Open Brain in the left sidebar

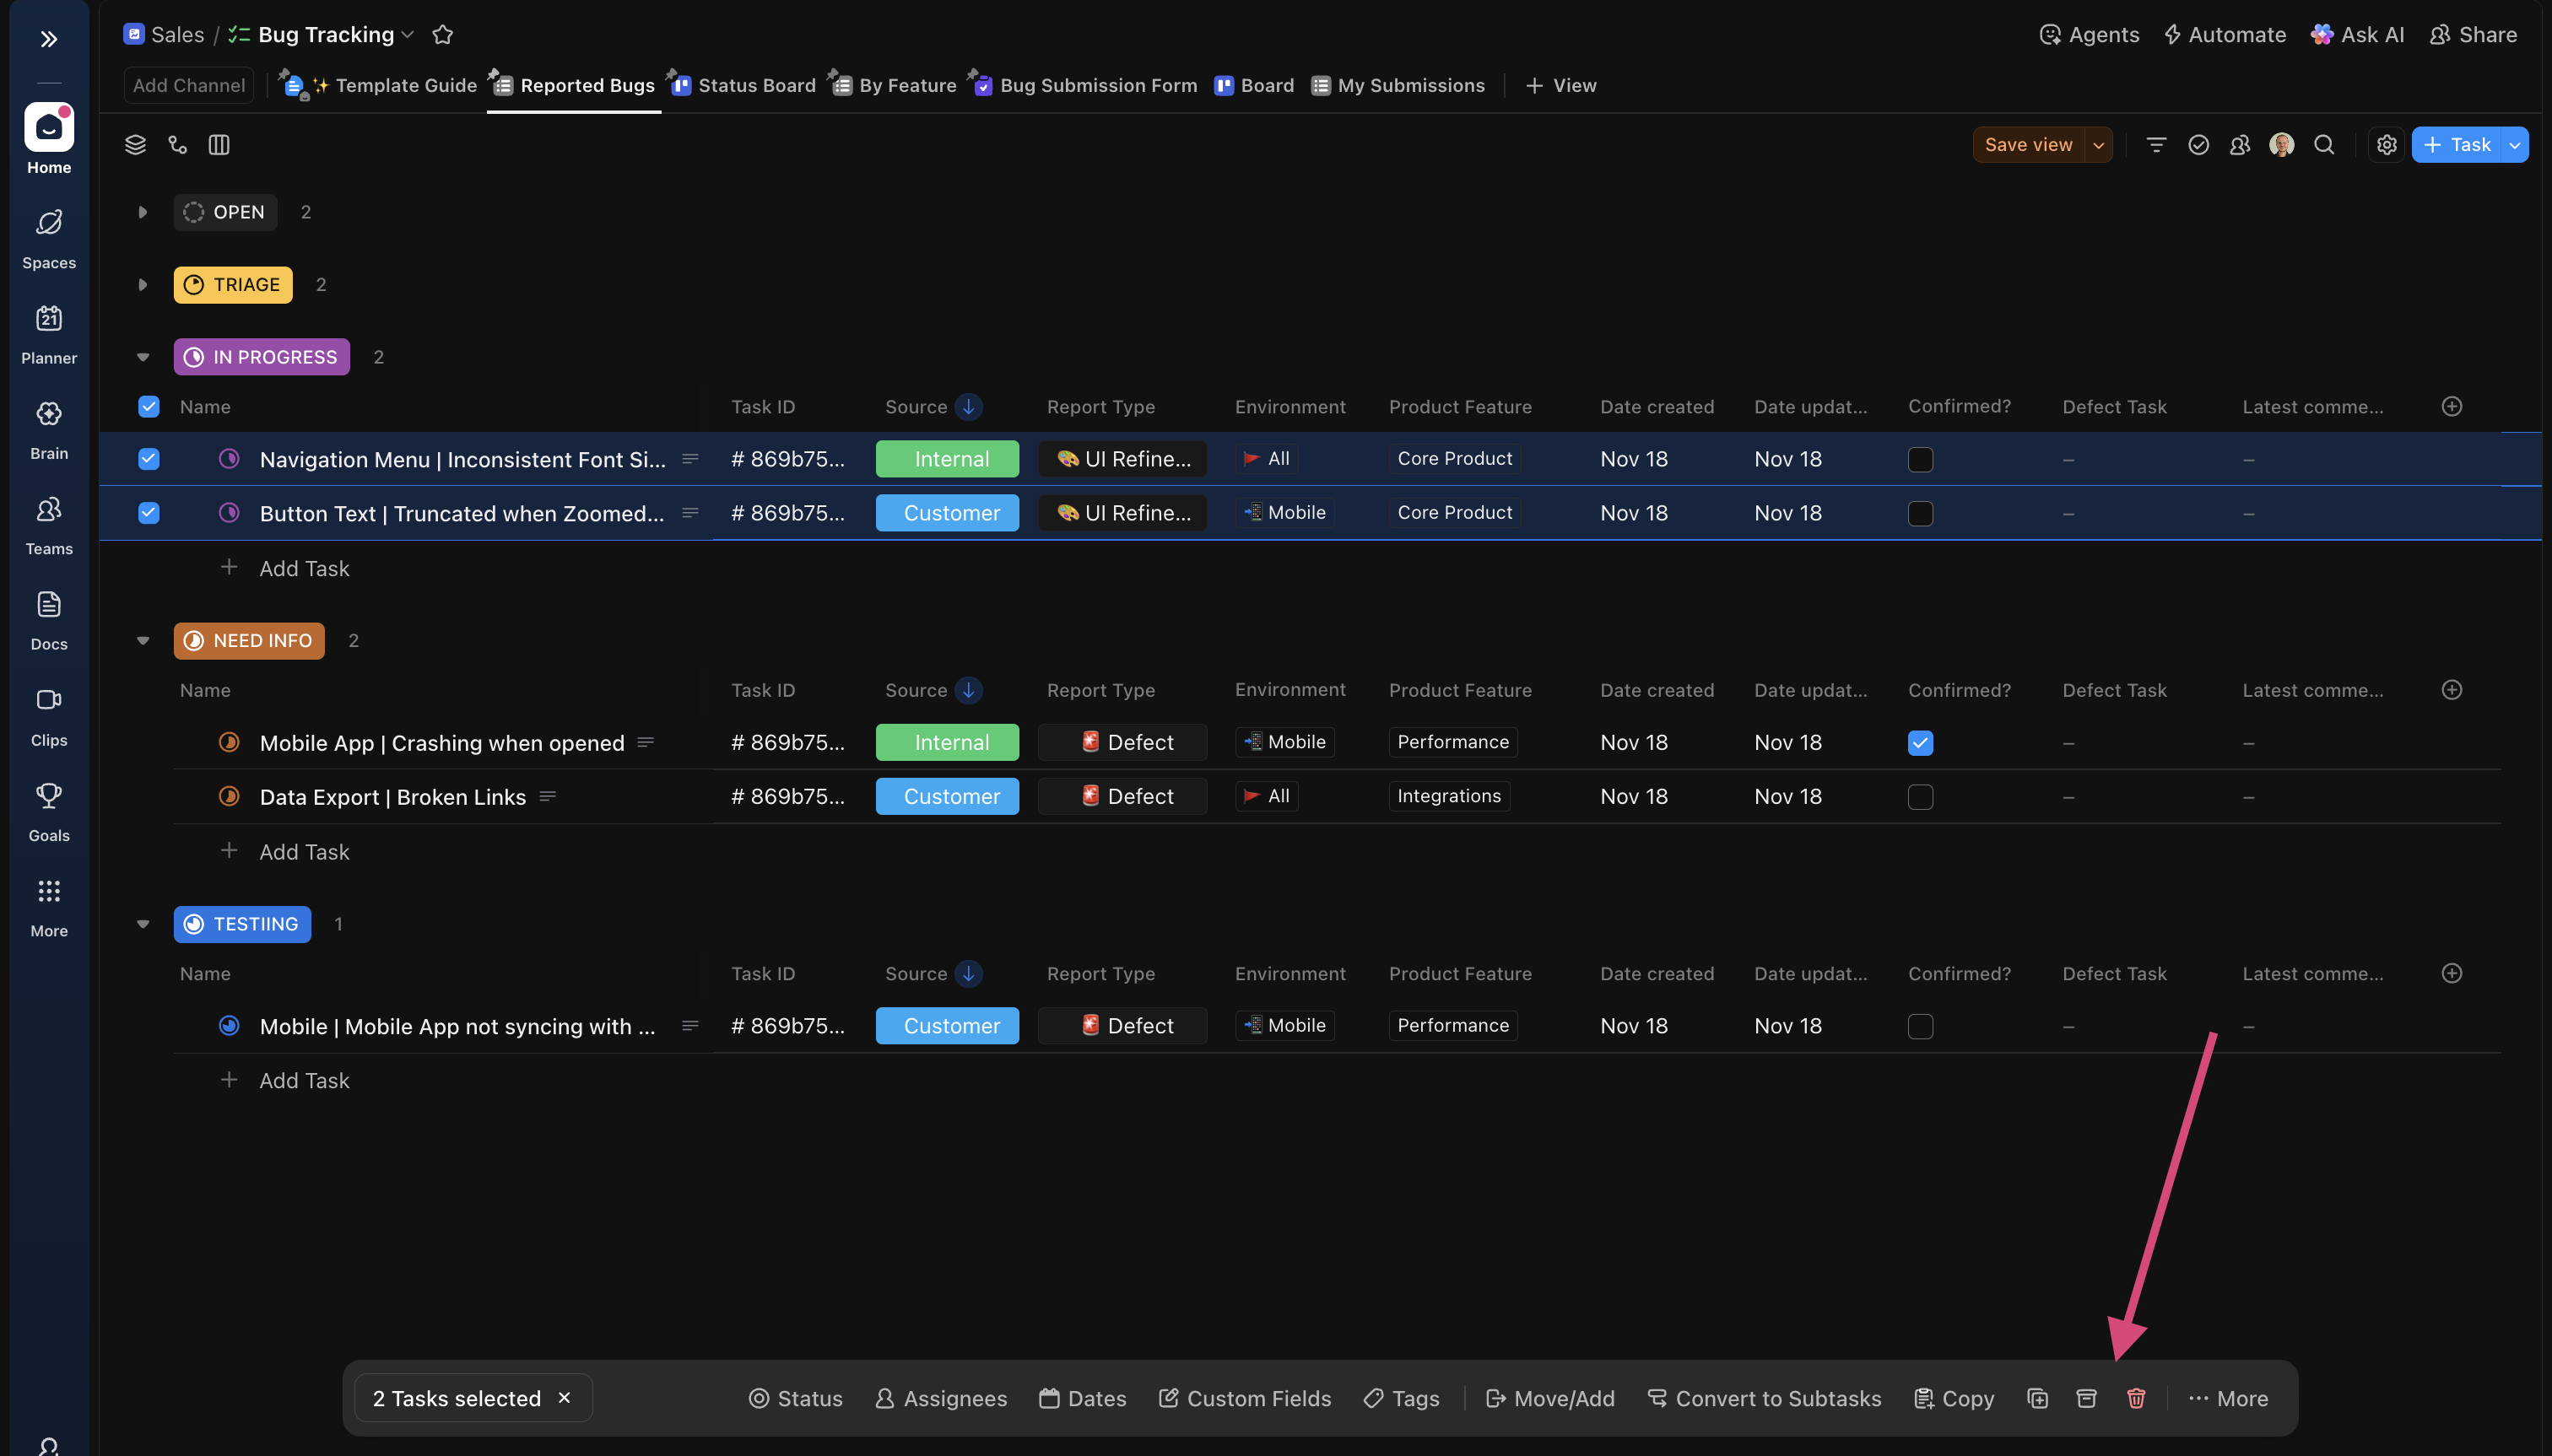pyautogui.click(x=49, y=429)
